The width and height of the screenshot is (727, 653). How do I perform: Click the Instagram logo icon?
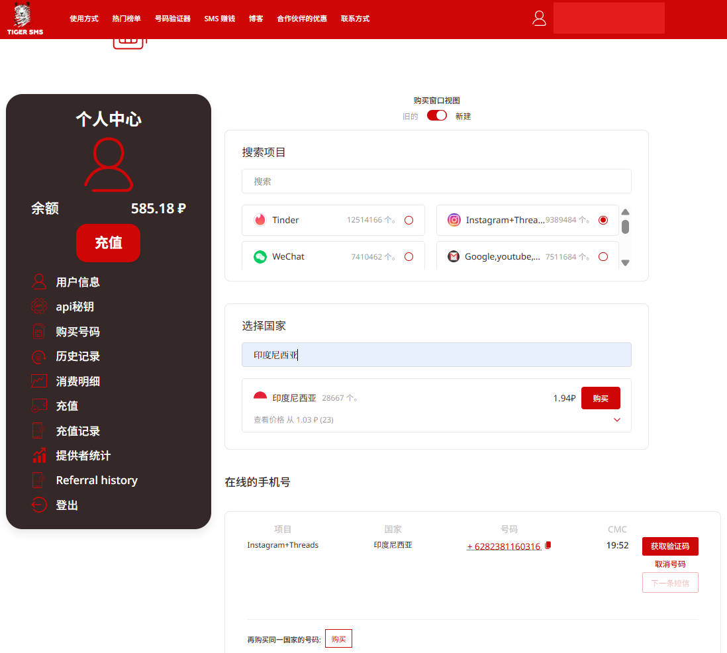pyautogui.click(x=454, y=220)
